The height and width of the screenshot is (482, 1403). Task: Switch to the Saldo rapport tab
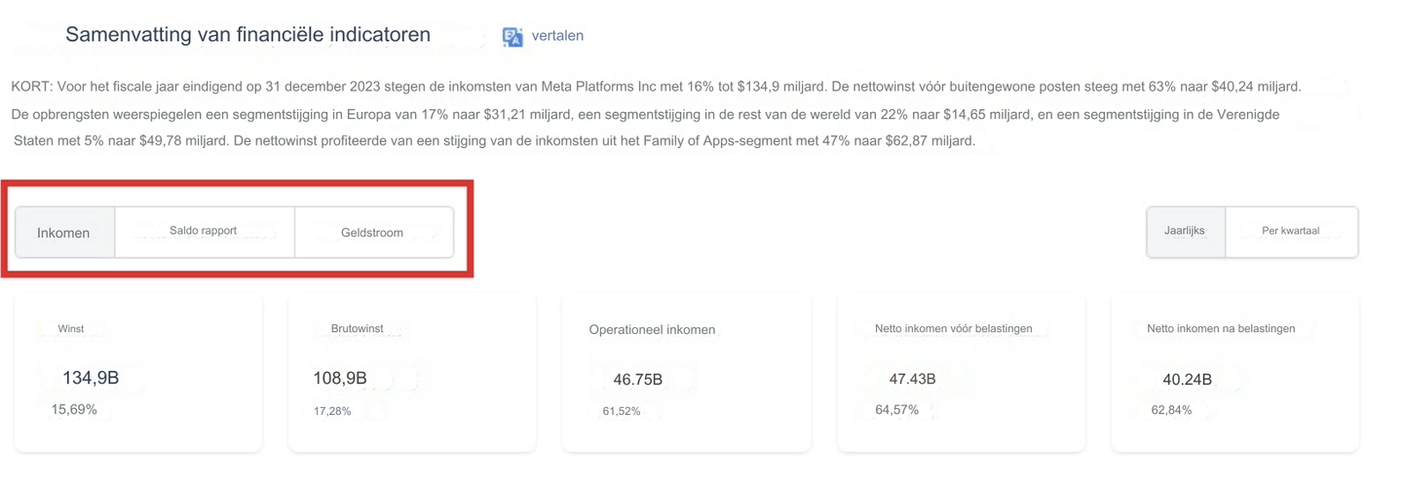pyautogui.click(x=204, y=232)
